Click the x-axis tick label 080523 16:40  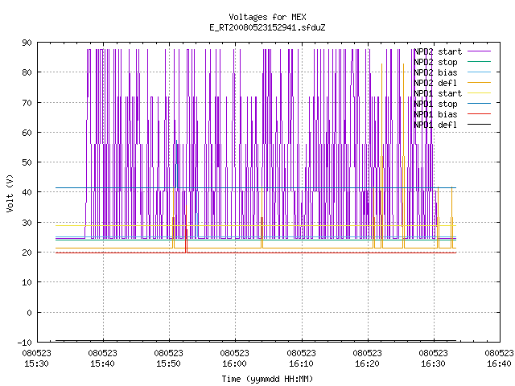coord(499,358)
